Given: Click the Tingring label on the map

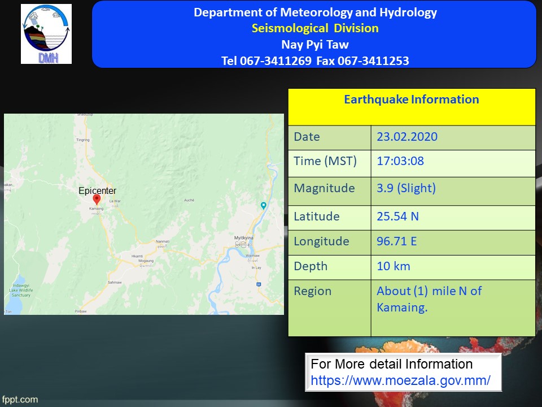Looking at the screenshot, I should (x=82, y=140).
